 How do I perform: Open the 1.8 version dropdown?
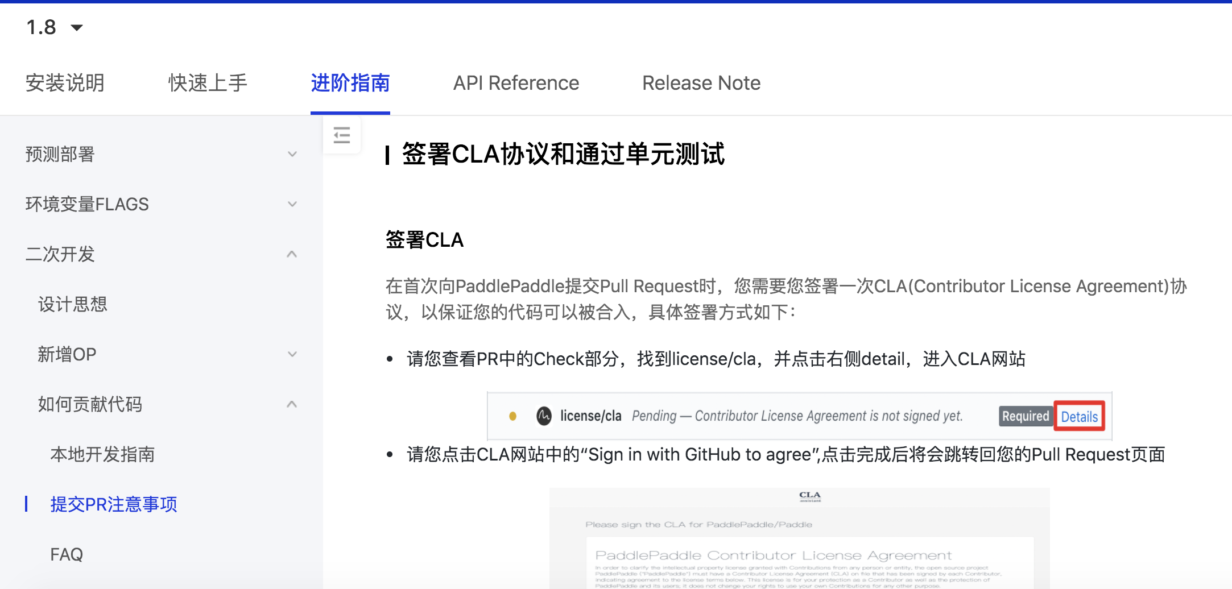coord(55,27)
